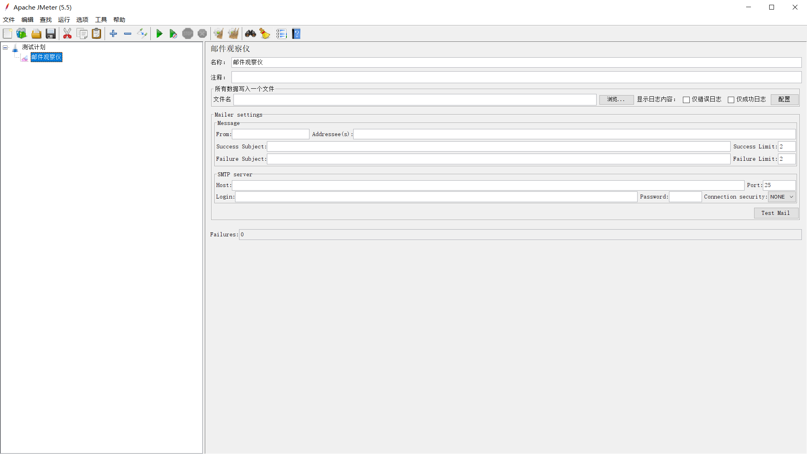Click the Collapse all minus icon

[x=128, y=34]
